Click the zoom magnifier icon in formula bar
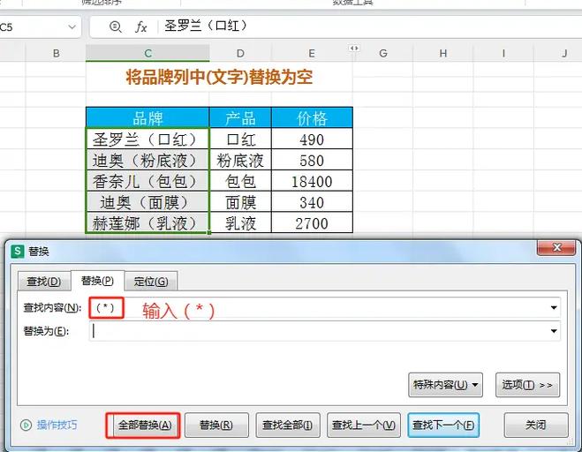The image size is (582, 452). click(x=116, y=26)
